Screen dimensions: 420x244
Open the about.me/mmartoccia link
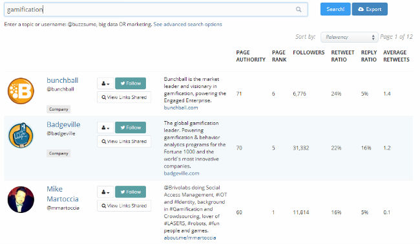(x=190, y=238)
